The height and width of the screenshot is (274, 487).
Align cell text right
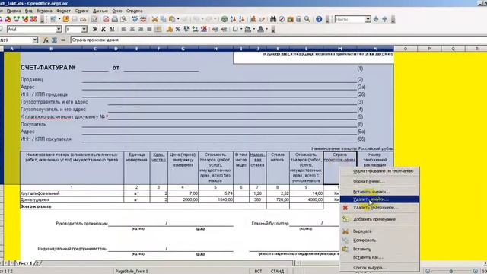(141, 29)
